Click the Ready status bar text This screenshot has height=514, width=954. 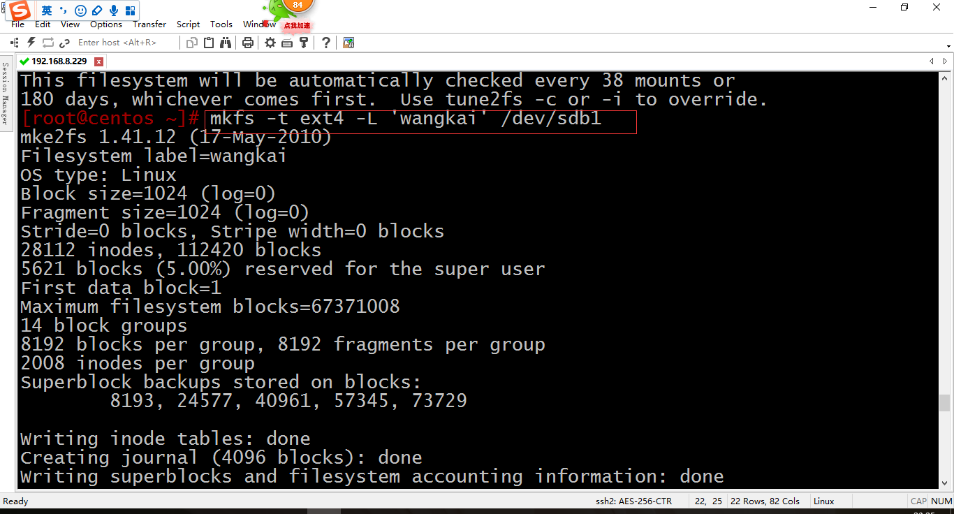[x=16, y=501]
